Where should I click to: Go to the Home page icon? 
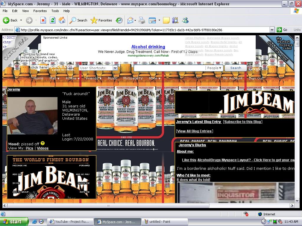[62, 20]
